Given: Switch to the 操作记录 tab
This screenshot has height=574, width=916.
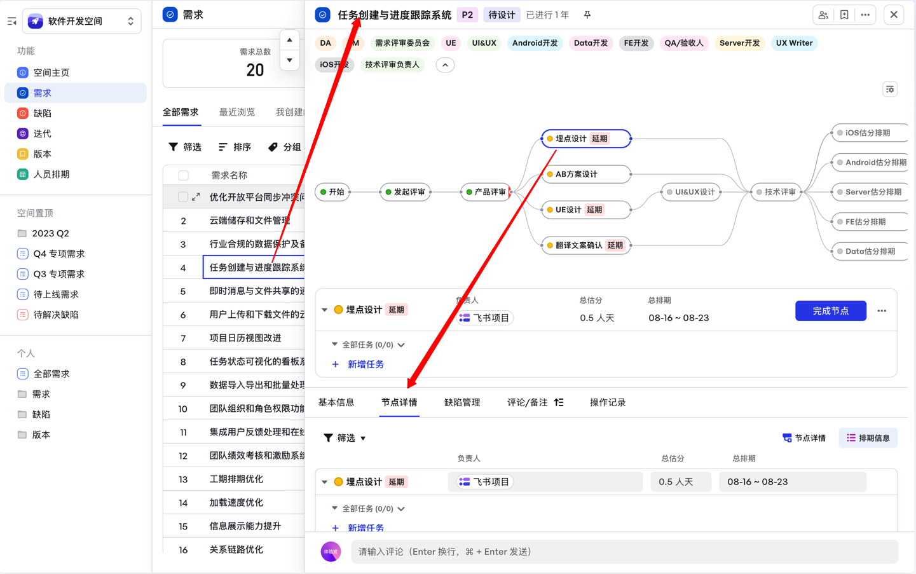Looking at the screenshot, I should pos(608,402).
